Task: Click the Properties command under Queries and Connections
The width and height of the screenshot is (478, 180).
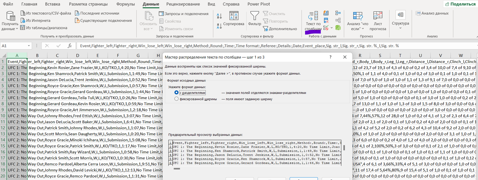Action: coord(169,21)
